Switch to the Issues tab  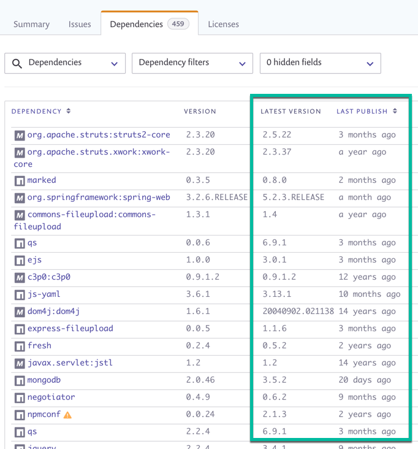coord(80,25)
